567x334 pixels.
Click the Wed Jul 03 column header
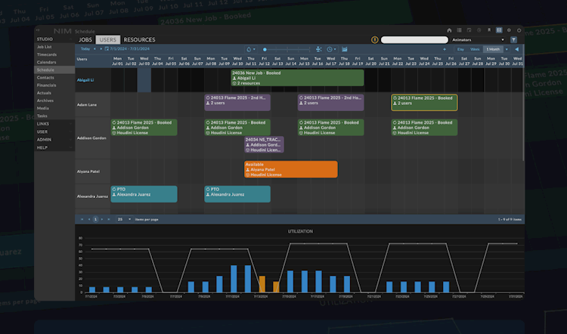[144, 60]
